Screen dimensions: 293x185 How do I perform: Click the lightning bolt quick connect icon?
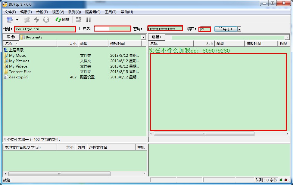(x=37, y=20)
